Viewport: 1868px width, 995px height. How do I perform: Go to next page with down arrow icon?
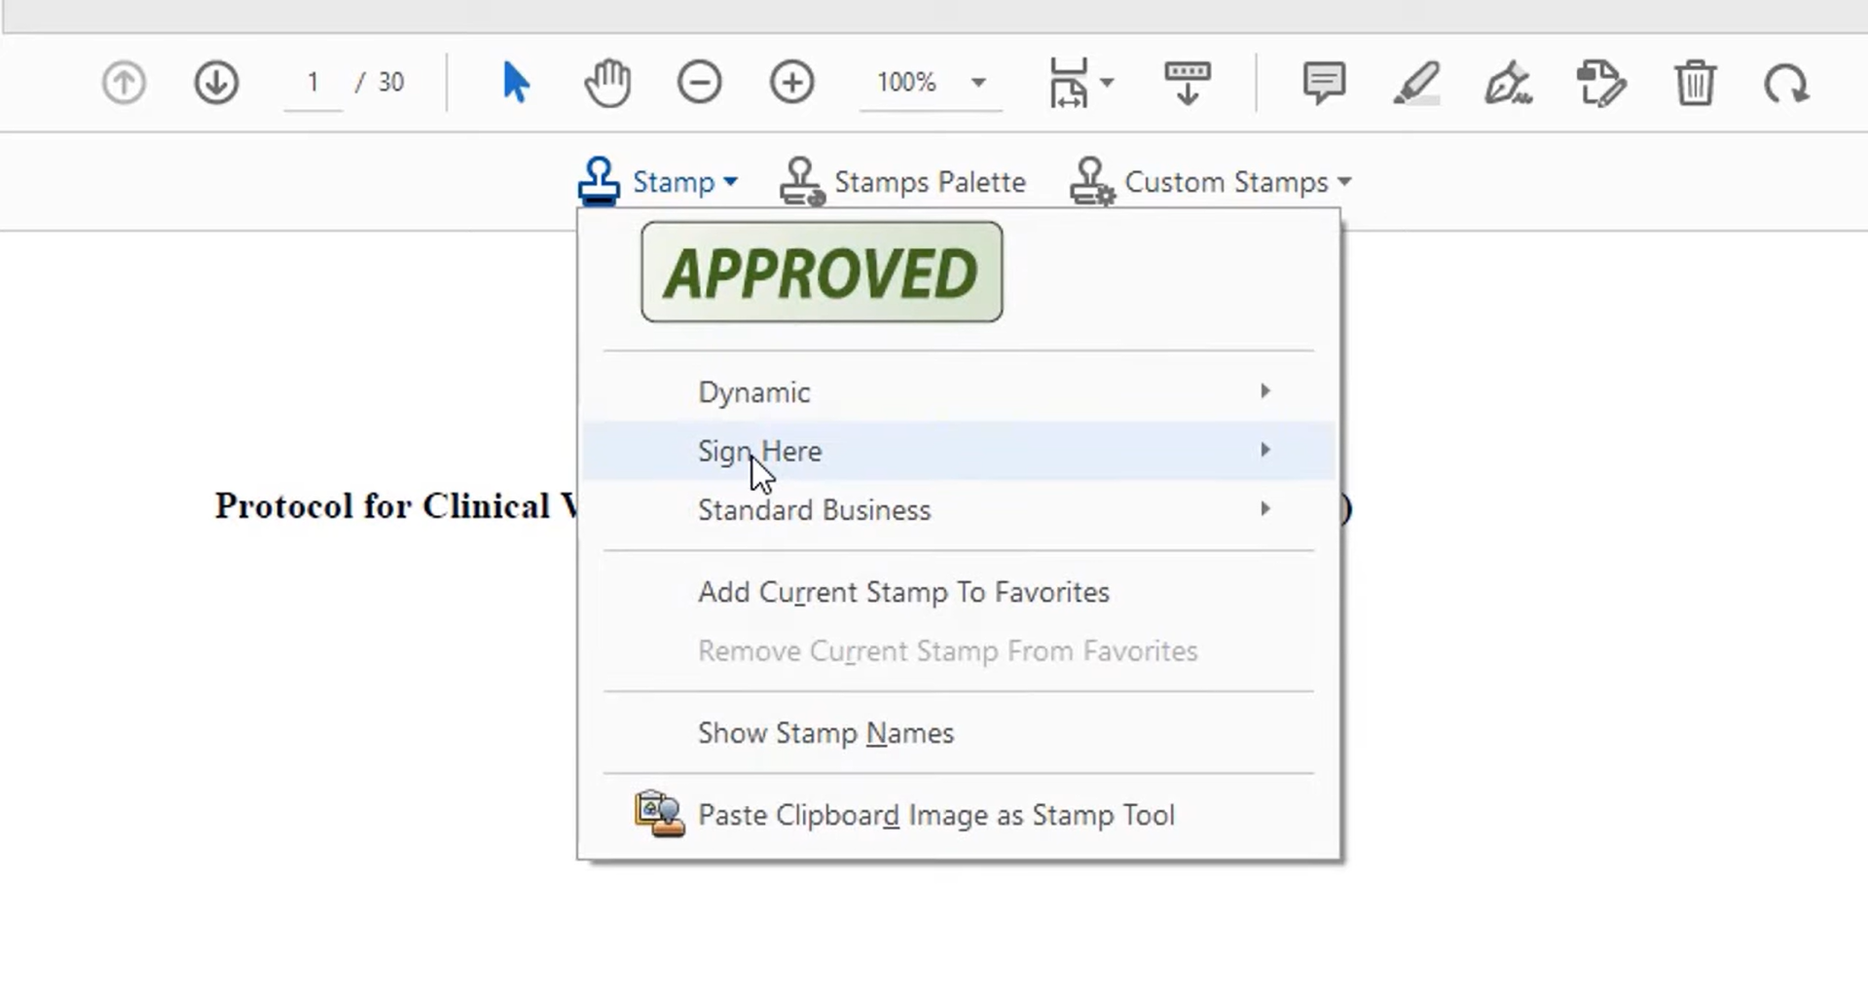tap(216, 83)
